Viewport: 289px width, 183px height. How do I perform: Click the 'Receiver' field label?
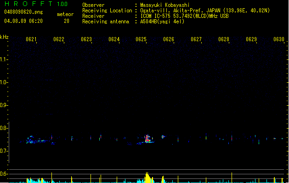[x=93, y=16]
